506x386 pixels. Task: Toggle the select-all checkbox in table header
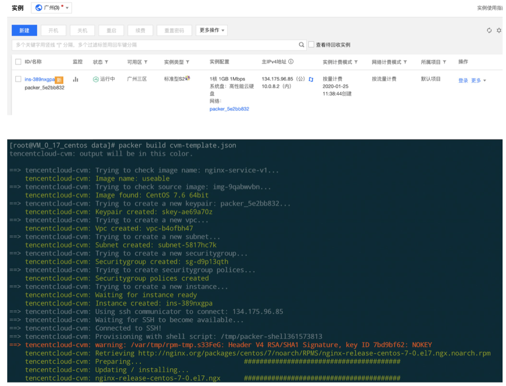click(x=18, y=62)
